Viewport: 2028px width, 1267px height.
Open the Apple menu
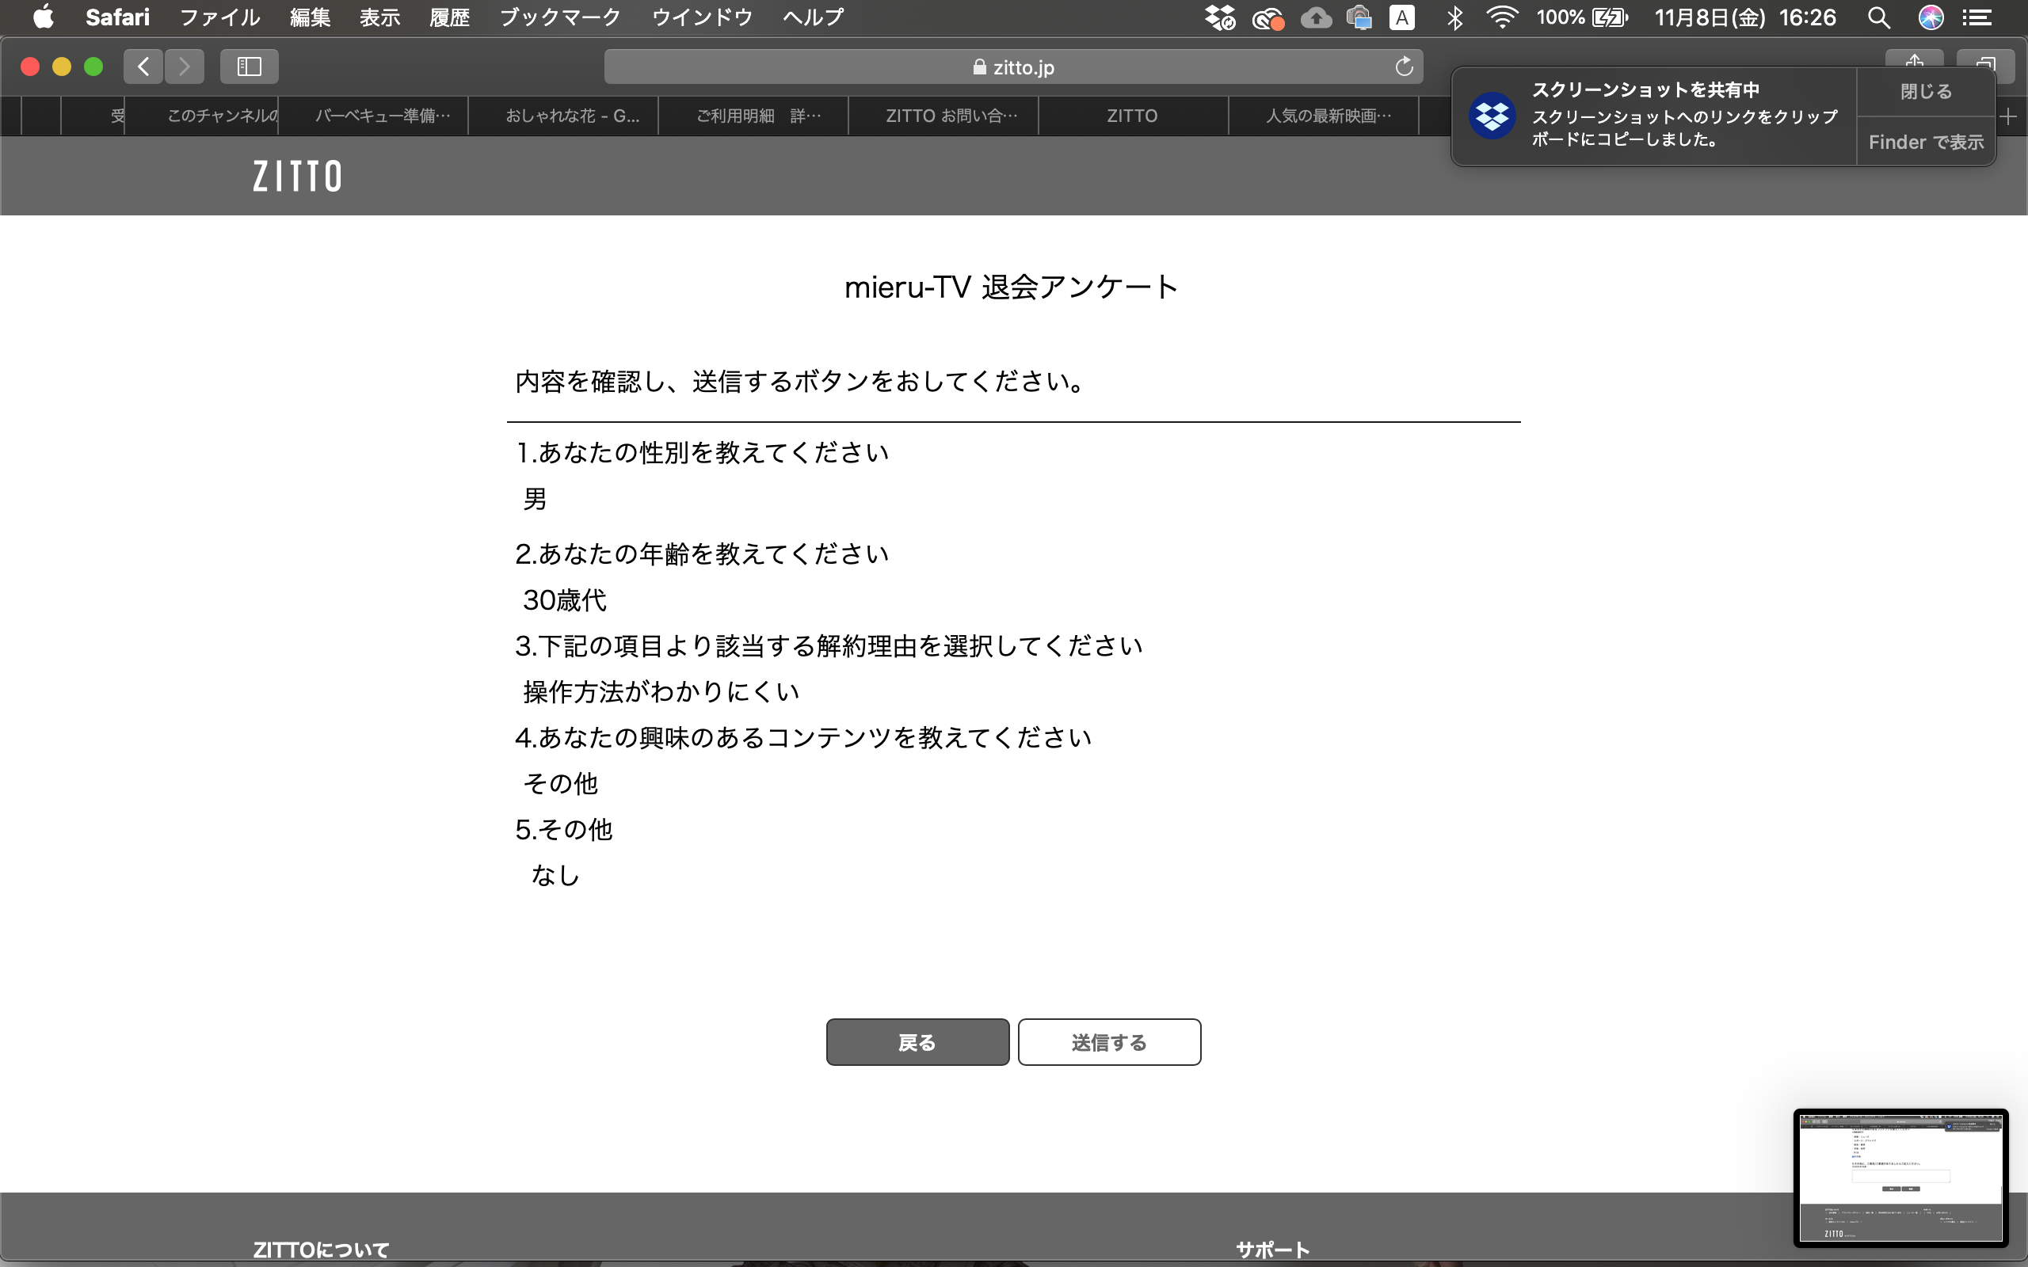44,17
